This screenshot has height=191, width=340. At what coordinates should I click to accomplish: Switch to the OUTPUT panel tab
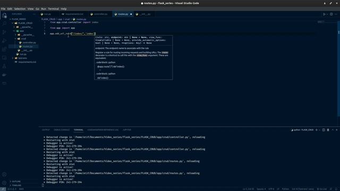point(46,130)
